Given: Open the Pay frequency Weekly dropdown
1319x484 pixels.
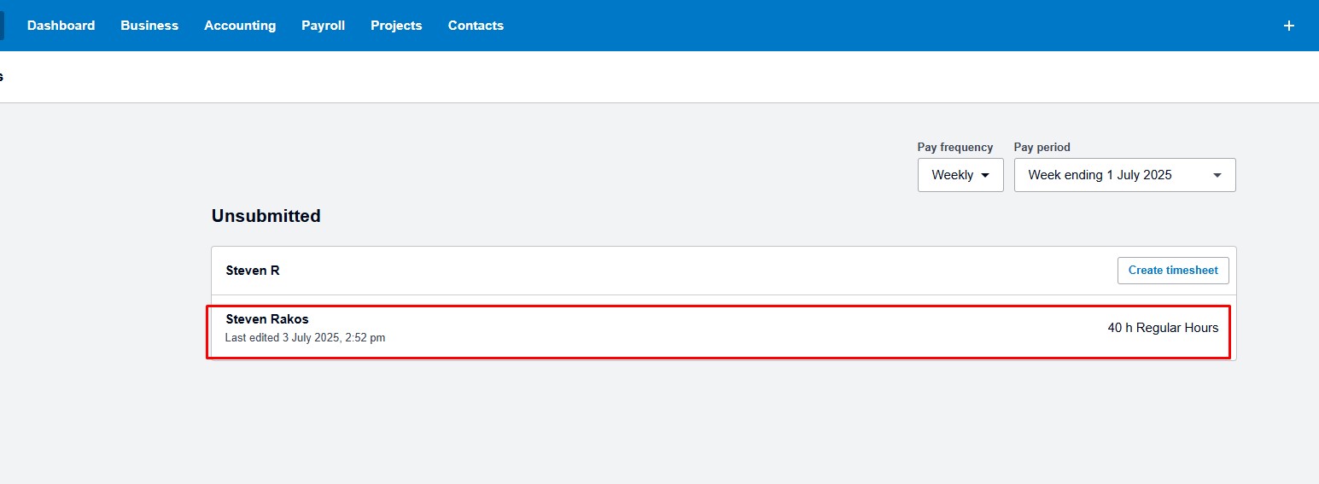Looking at the screenshot, I should coord(960,175).
